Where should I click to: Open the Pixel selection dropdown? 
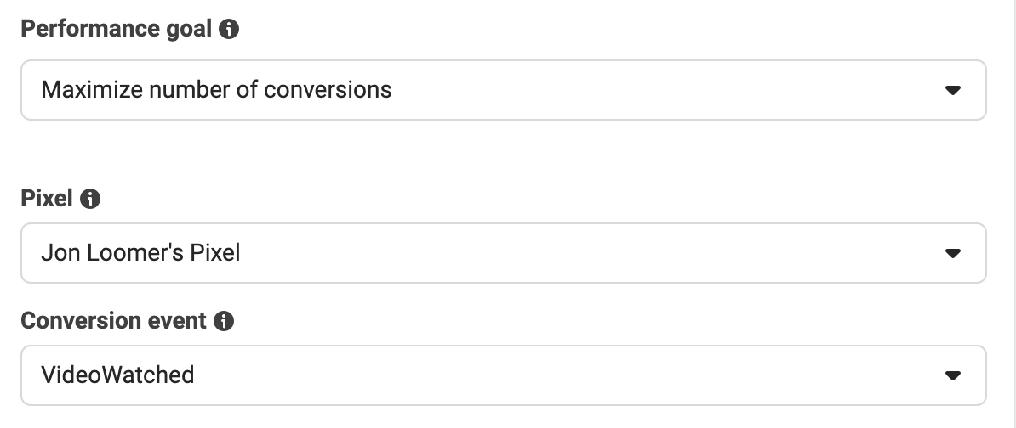click(x=504, y=253)
